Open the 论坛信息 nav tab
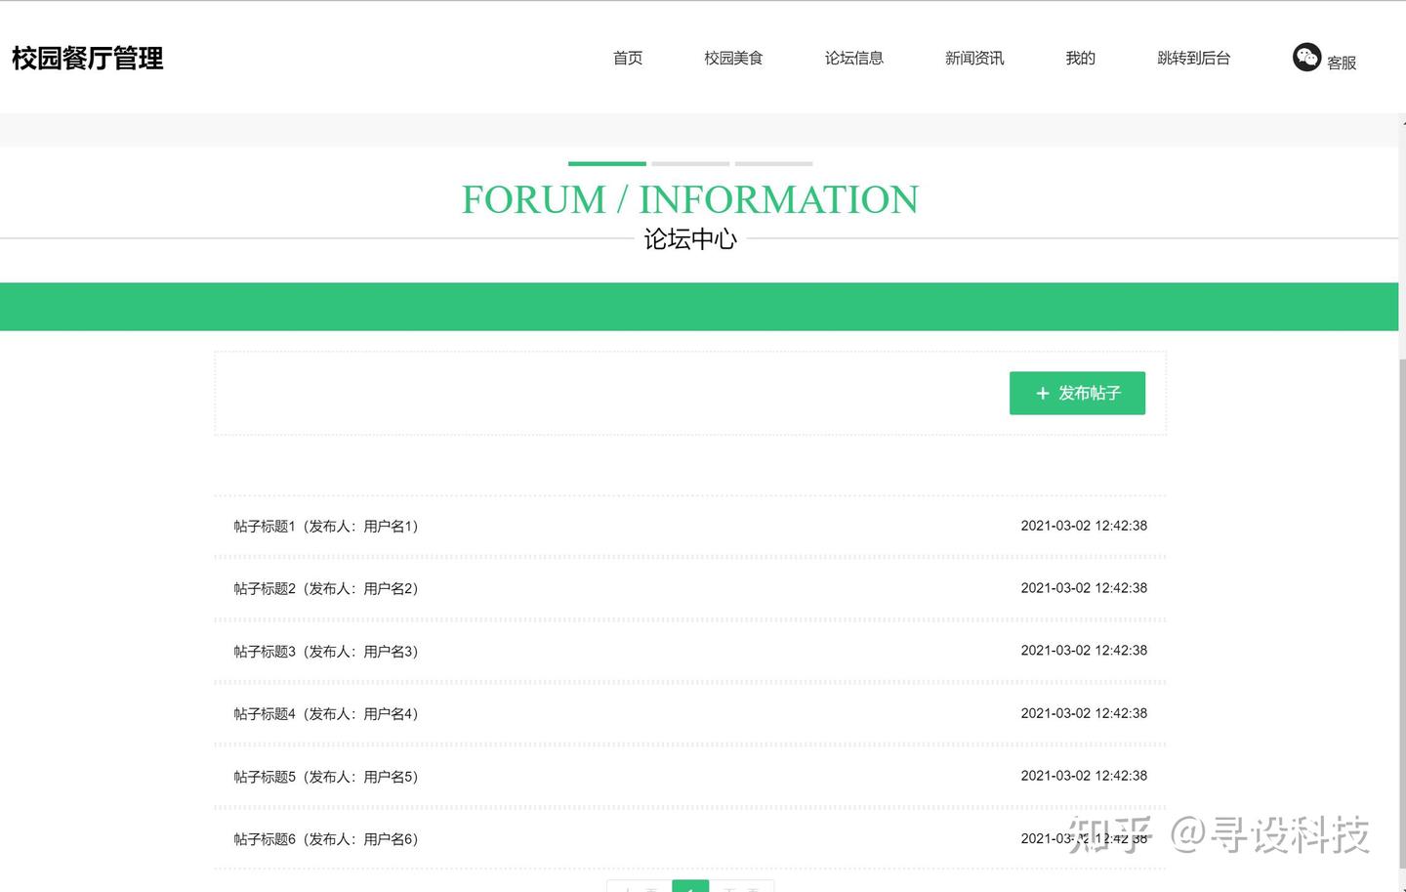Viewport: 1406px width, 892px height. click(853, 58)
